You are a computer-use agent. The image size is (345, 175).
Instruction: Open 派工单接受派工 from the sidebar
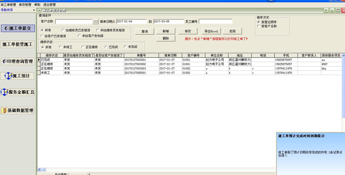[17, 44]
